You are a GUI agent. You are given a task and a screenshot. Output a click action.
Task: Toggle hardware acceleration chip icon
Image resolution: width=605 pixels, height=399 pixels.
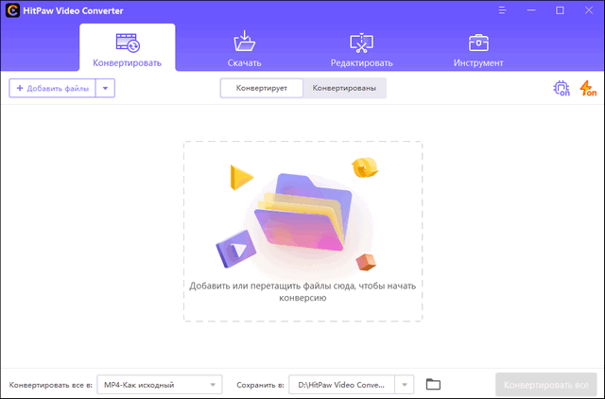pyautogui.click(x=562, y=89)
